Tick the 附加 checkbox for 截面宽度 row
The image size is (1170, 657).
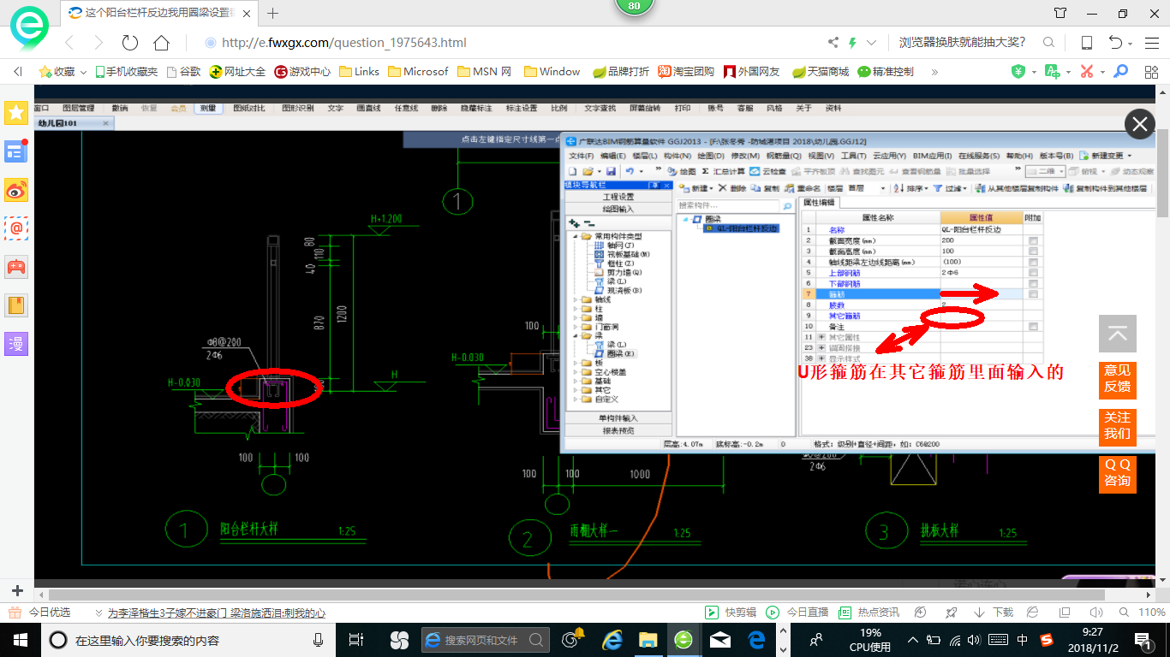pos(1034,241)
